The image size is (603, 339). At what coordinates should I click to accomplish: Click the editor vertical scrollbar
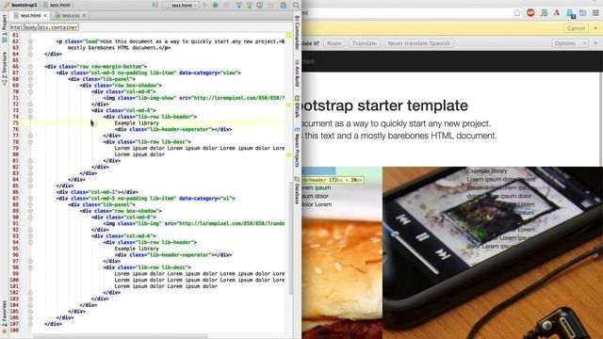[x=291, y=238]
